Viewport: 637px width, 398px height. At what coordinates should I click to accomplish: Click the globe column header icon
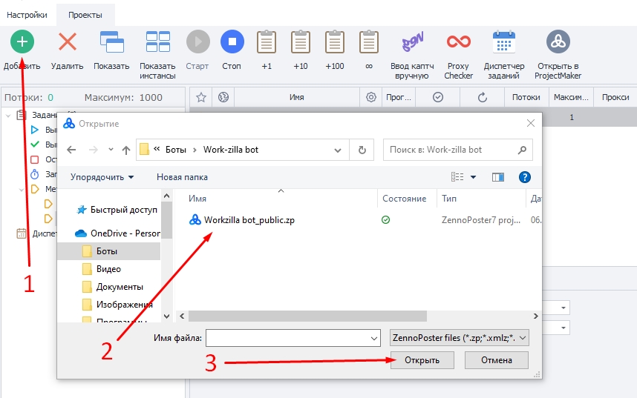(223, 97)
